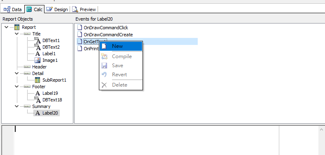Image resolution: width=325 pixels, height=155 pixels.
Task: Click the OnPrint event page icon
Action: click(x=79, y=49)
